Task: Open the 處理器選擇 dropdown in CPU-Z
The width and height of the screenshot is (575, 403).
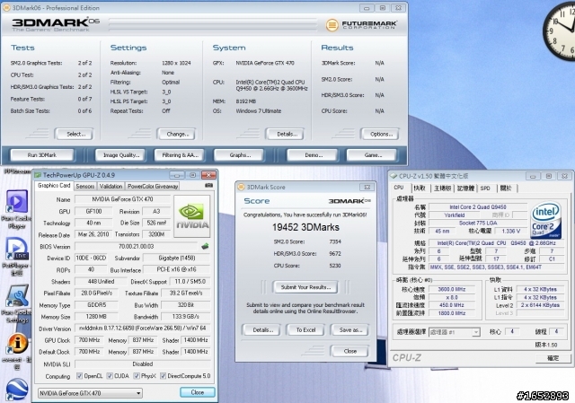Action: (x=454, y=332)
